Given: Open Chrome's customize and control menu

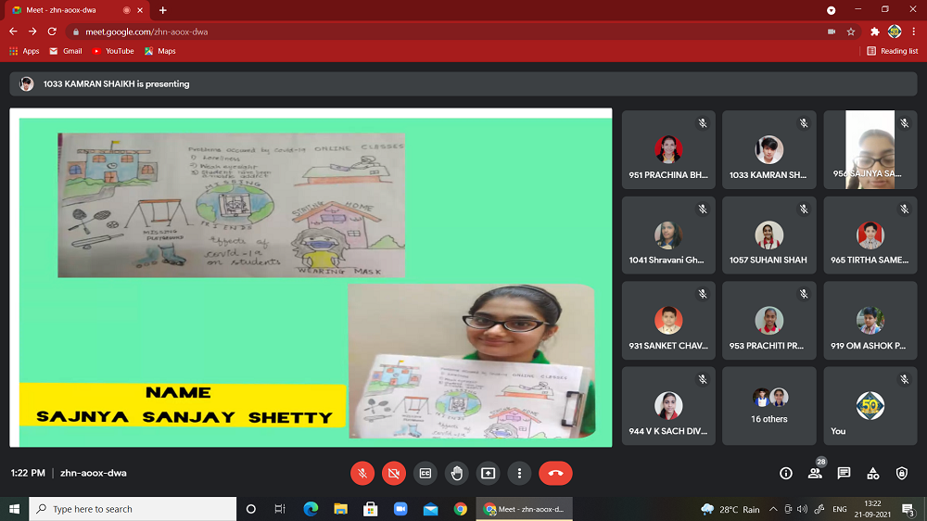Looking at the screenshot, I should pos(914,32).
